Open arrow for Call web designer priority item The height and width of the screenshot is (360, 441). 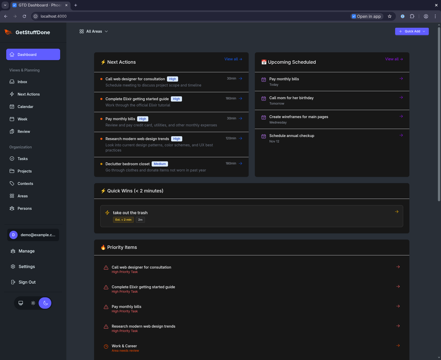pyautogui.click(x=398, y=267)
